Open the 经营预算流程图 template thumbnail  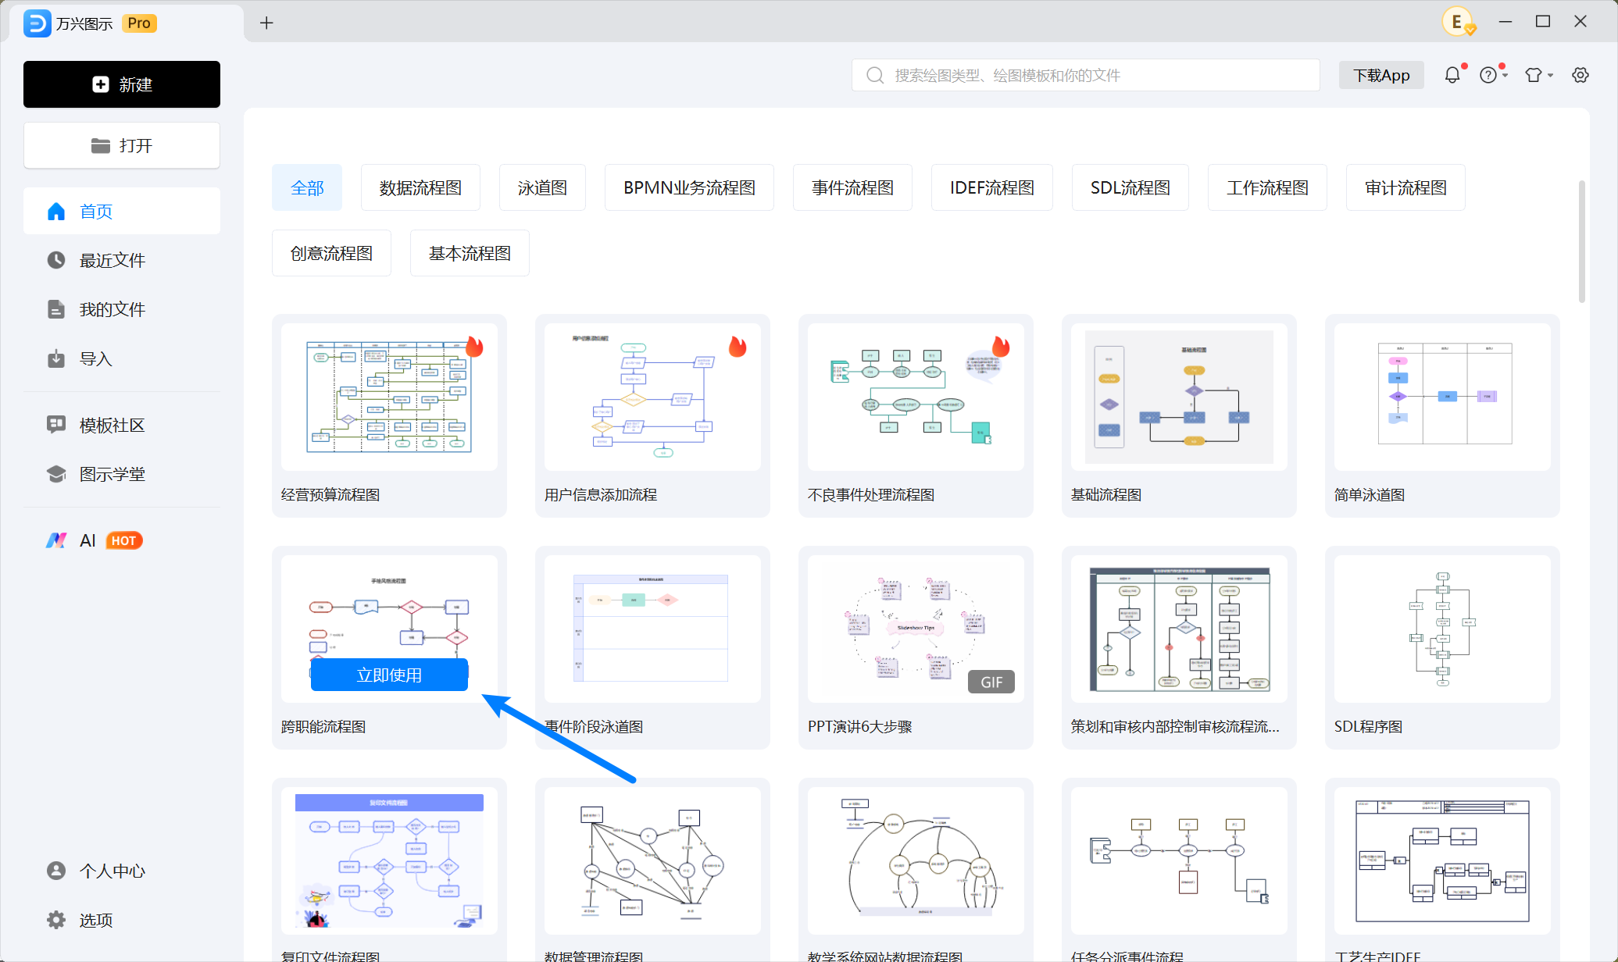(x=389, y=397)
